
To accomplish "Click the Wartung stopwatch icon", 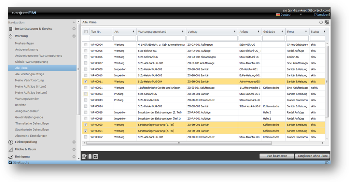I will coord(11,36).
